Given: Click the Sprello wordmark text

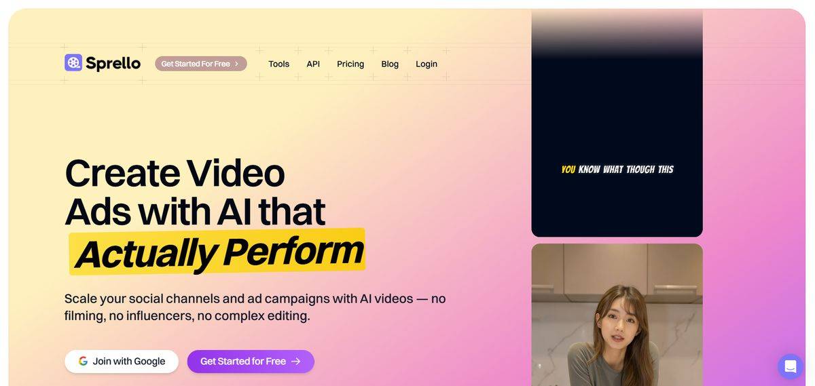Looking at the screenshot, I should pyautogui.click(x=113, y=64).
